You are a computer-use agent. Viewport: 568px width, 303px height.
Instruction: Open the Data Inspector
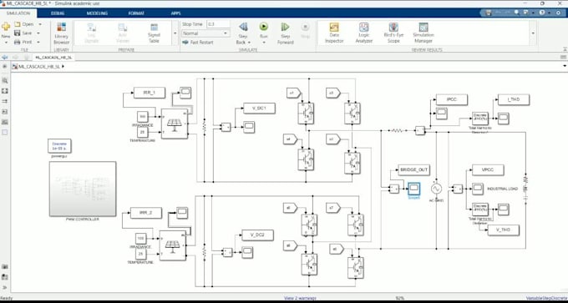(x=334, y=33)
